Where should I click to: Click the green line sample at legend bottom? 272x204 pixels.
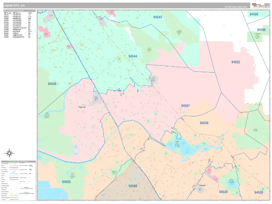(14, 199)
